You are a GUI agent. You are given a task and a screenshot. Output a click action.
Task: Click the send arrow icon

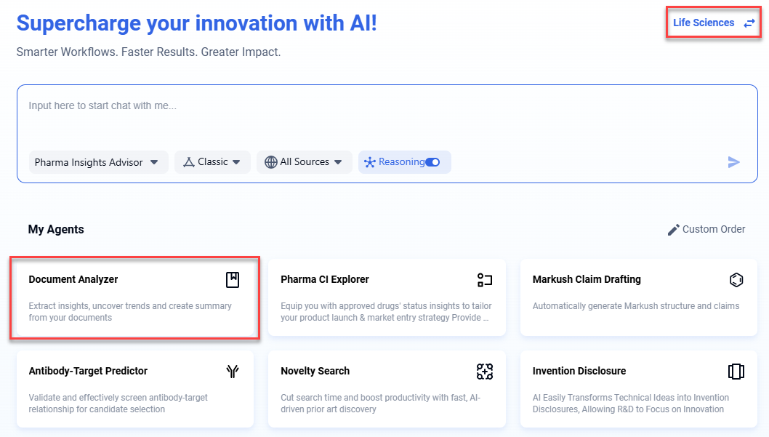tap(733, 162)
